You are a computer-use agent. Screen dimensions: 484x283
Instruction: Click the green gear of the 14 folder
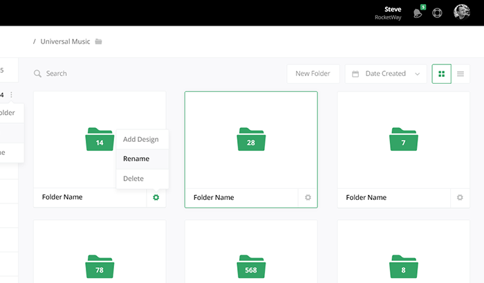[156, 197]
